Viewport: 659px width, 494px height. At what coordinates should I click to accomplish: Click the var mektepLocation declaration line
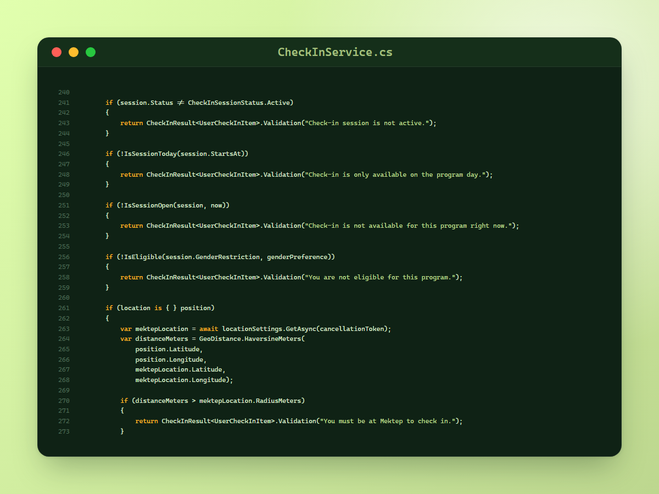[255, 329]
